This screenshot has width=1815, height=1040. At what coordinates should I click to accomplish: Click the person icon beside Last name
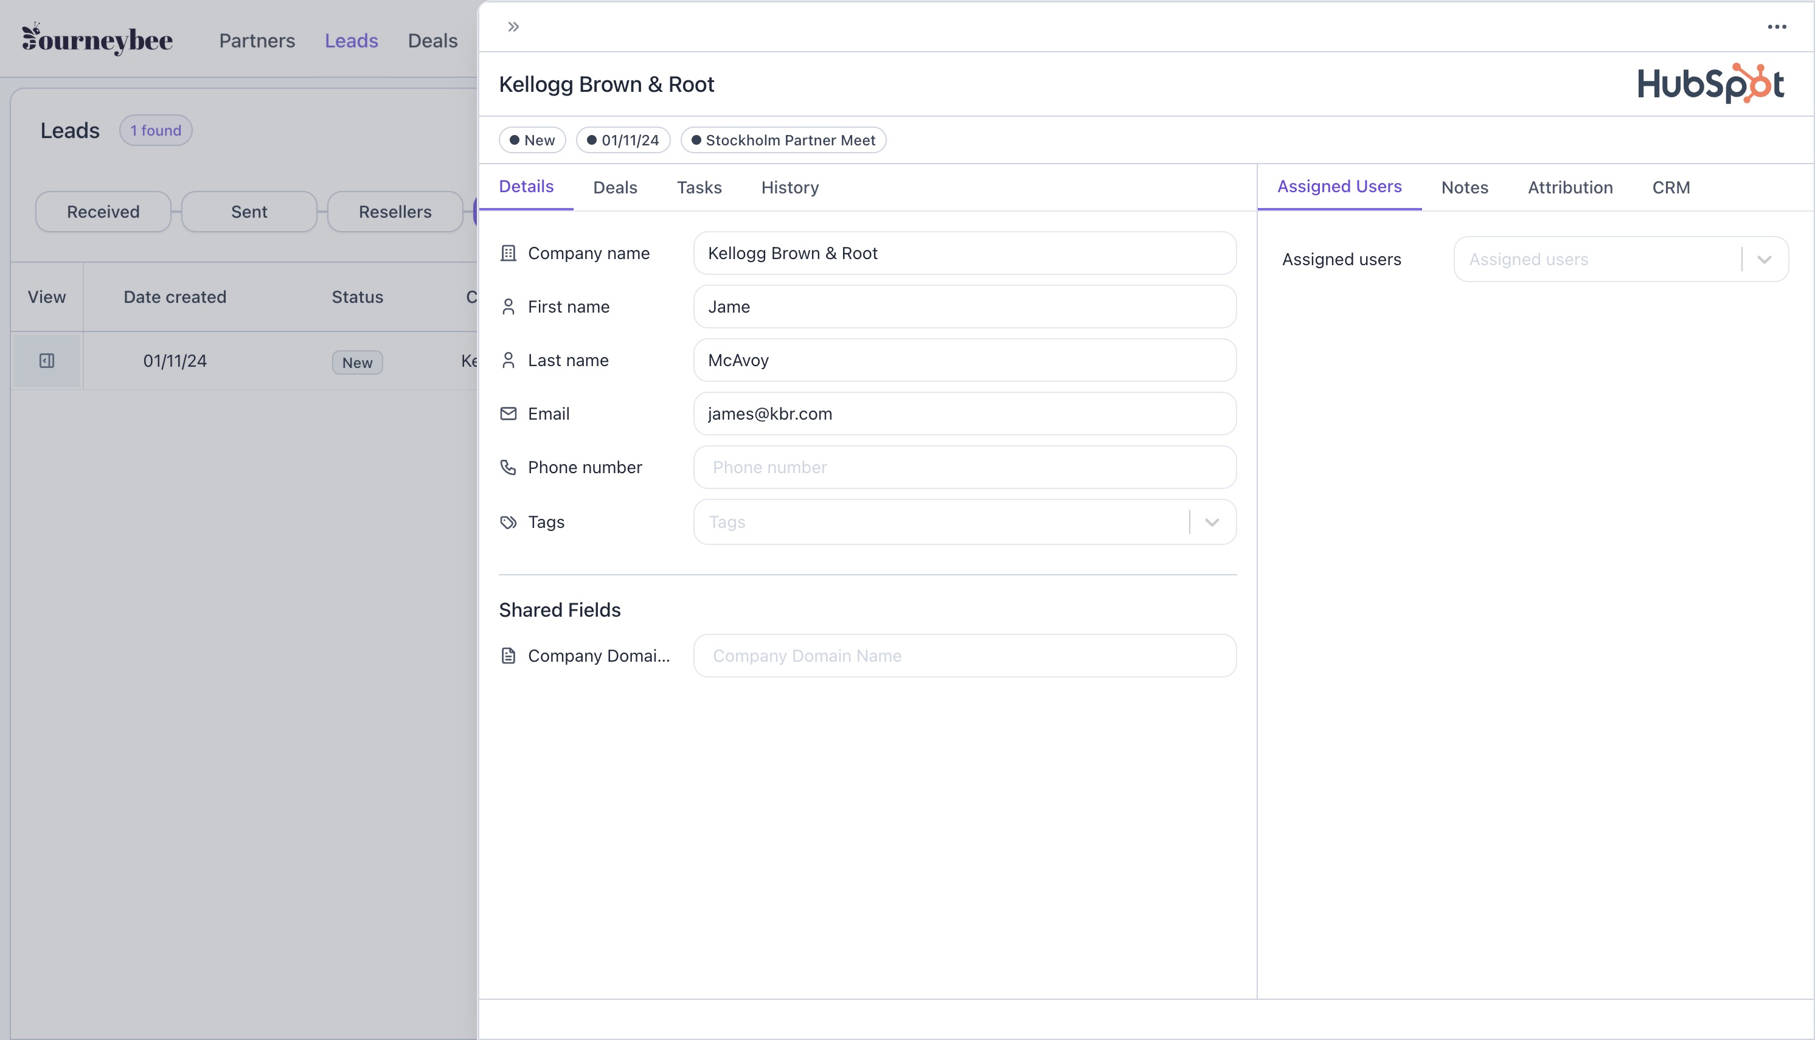[508, 361]
